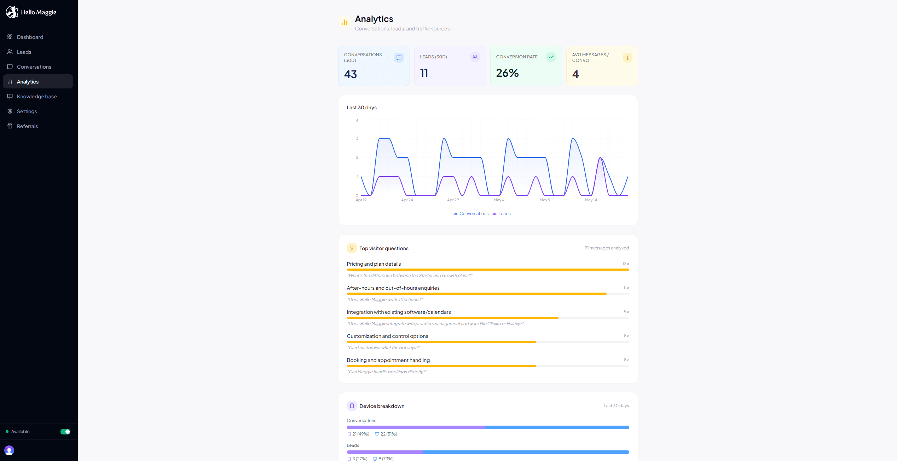
Task: Click the Leads device breakdown bar
Action: 488,452
